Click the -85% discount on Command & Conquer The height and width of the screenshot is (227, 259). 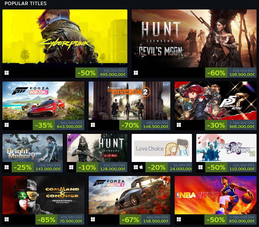click(x=47, y=219)
